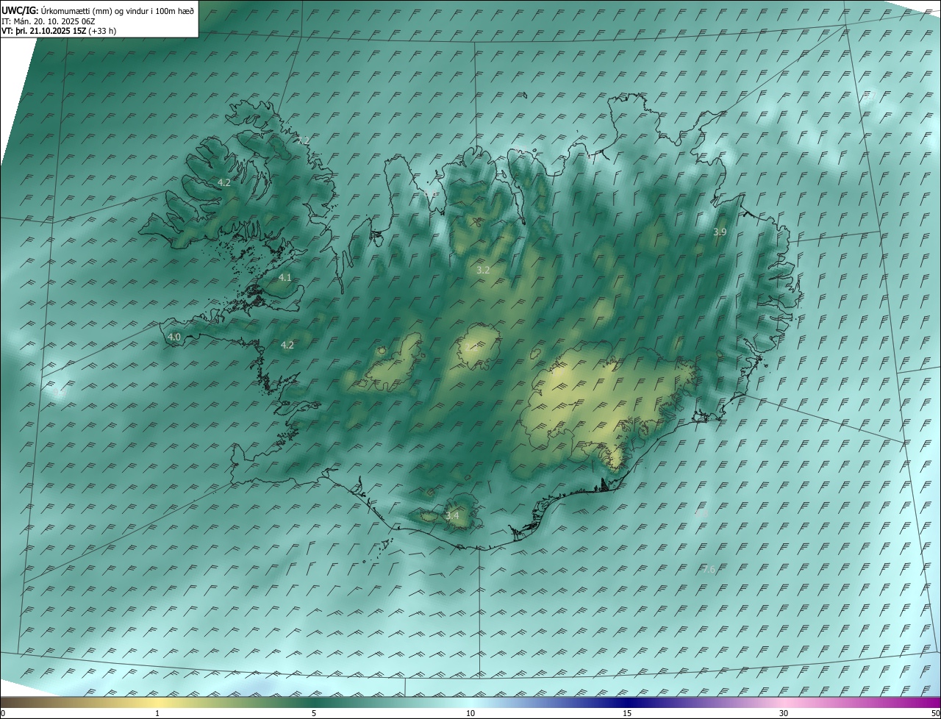Click the valid time line 'þri. 21.10.2025 15Z'
This screenshot has height=719, width=941.
(51, 31)
